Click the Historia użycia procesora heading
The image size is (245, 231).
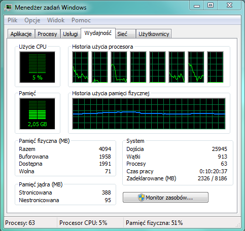click(102, 47)
